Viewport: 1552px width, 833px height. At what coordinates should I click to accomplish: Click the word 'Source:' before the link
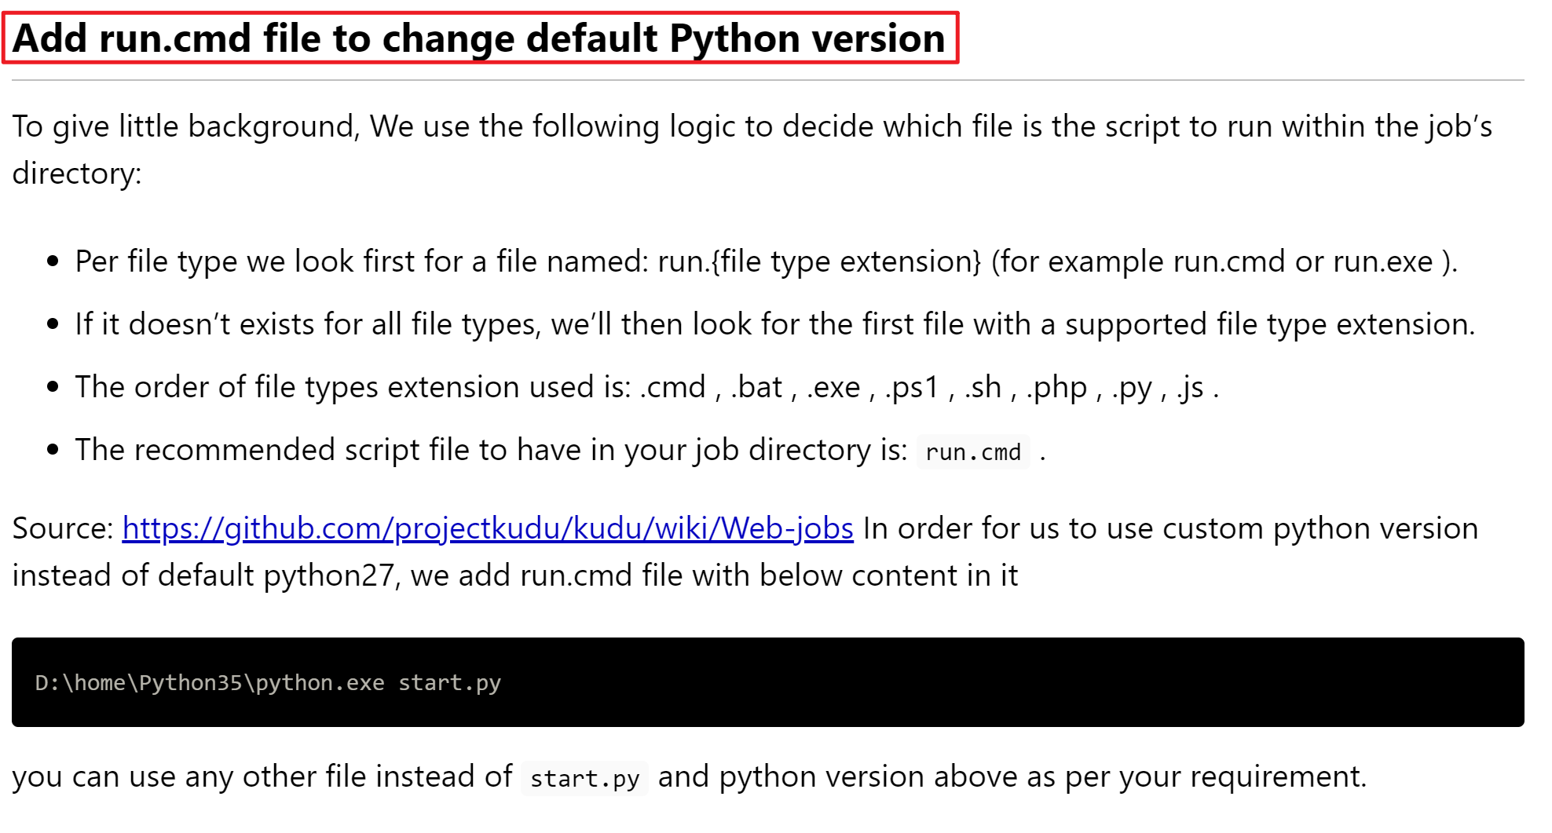[63, 528]
